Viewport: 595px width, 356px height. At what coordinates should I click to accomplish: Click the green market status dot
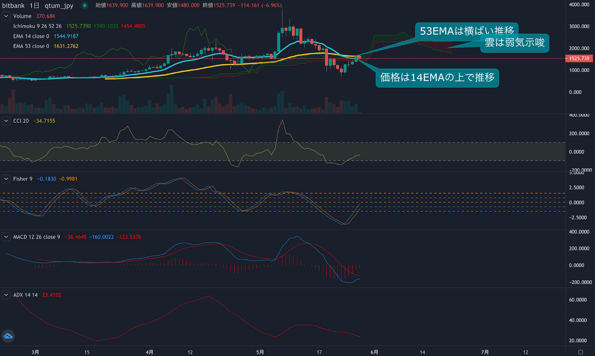pyautogui.click(x=85, y=6)
